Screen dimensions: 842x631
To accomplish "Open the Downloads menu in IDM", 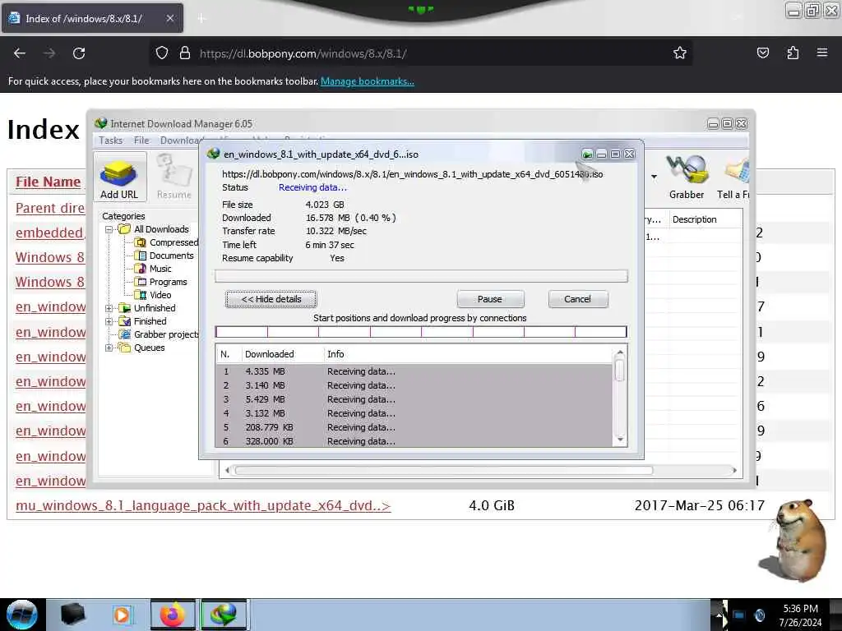I will click(x=180, y=140).
